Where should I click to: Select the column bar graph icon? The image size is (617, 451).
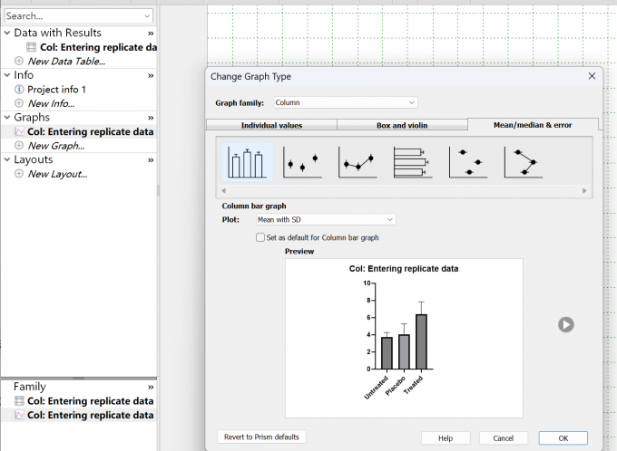click(x=248, y=162)
